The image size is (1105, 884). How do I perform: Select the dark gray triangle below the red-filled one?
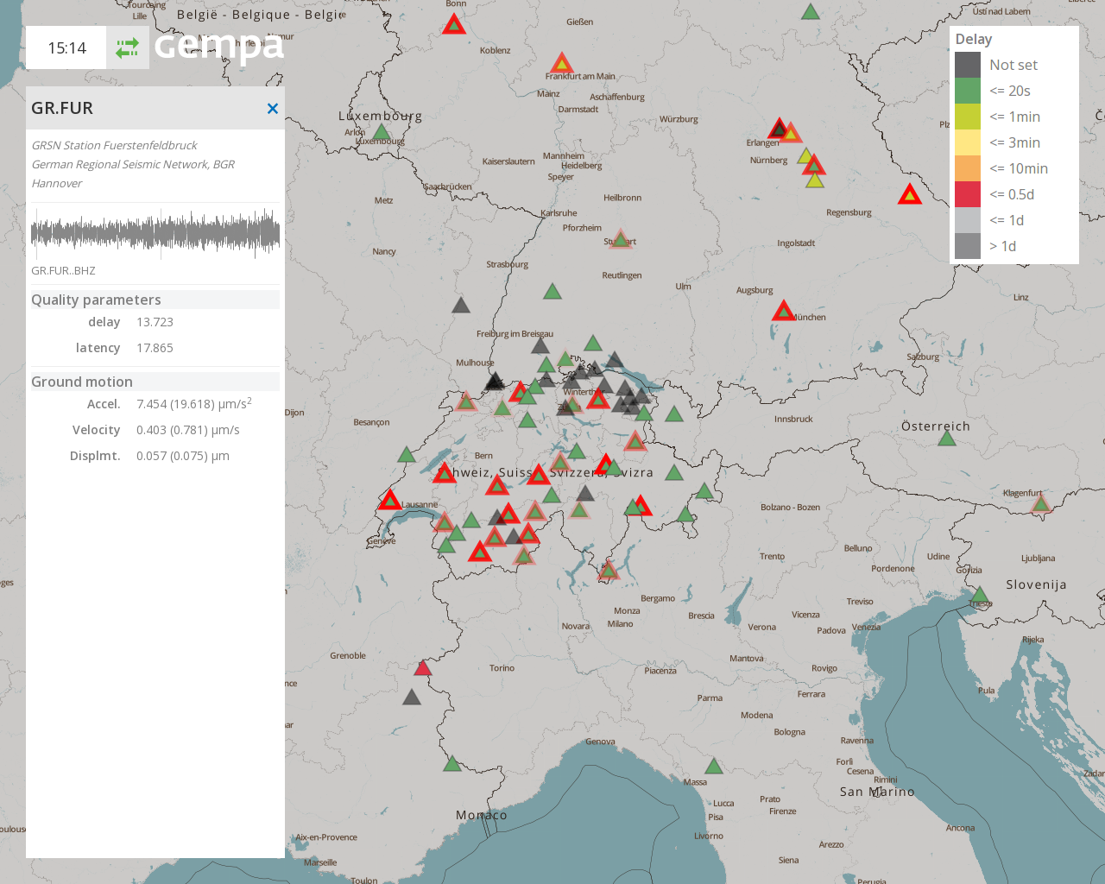point(412,697)
